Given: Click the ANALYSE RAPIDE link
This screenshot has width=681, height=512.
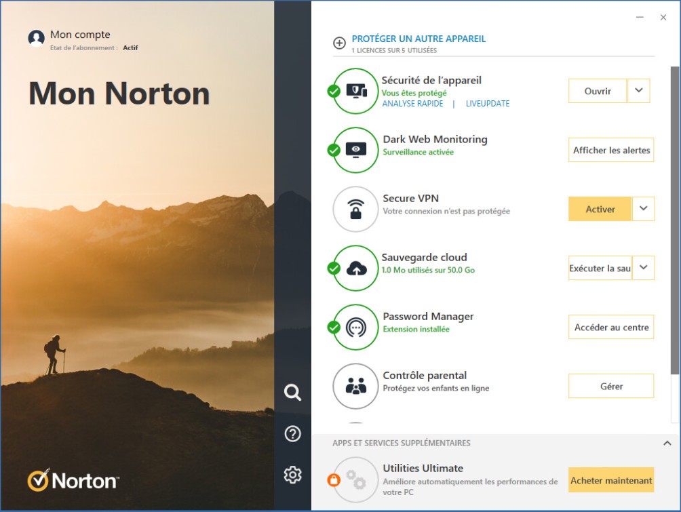Looking at the screenshot, I should tap(412, 103).
